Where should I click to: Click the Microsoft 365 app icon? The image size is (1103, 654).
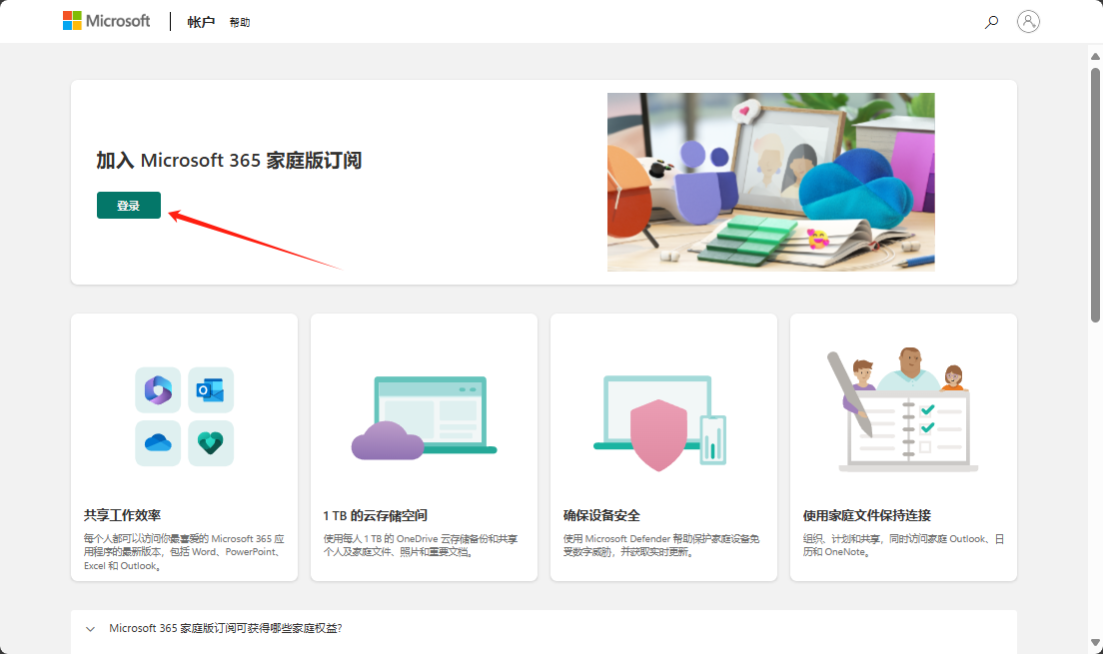point(157,390)
